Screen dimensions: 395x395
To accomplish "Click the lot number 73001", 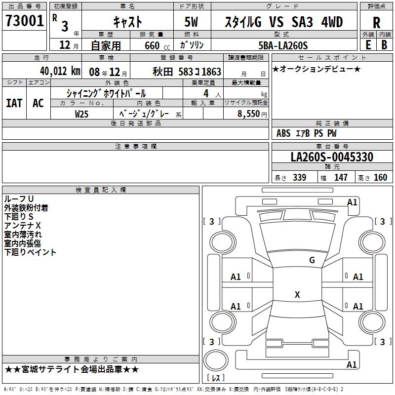I will (x=25, y=21).
